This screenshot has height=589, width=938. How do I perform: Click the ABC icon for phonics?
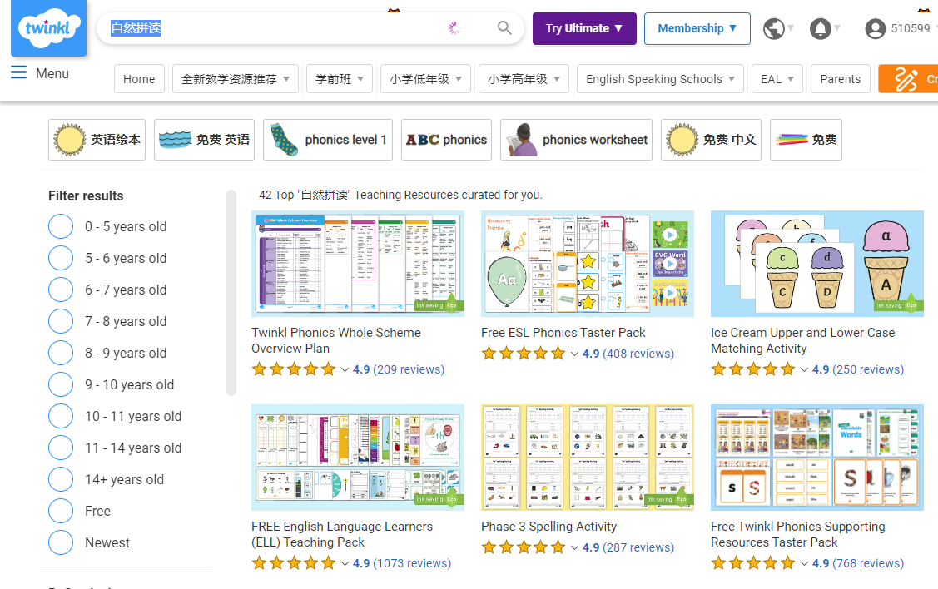click(422, 140)
